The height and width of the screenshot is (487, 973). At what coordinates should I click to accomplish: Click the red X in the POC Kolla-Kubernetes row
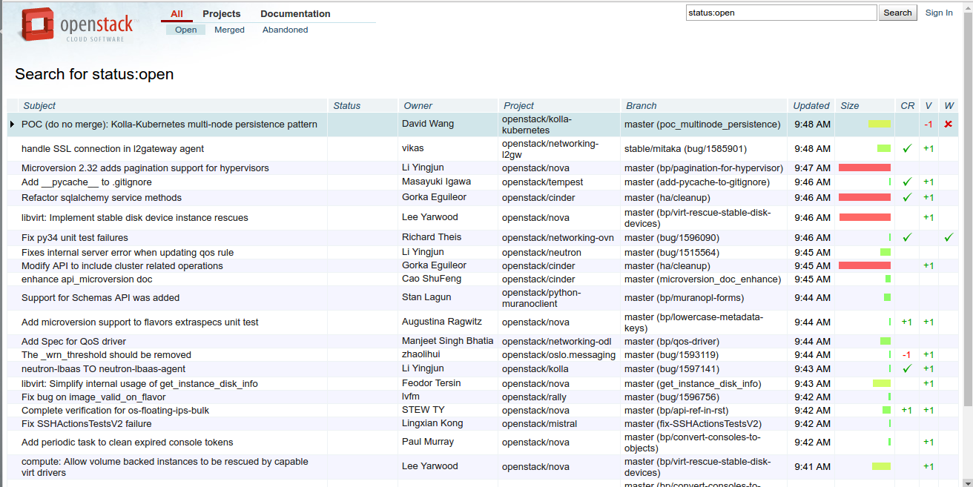coord(948,124)
